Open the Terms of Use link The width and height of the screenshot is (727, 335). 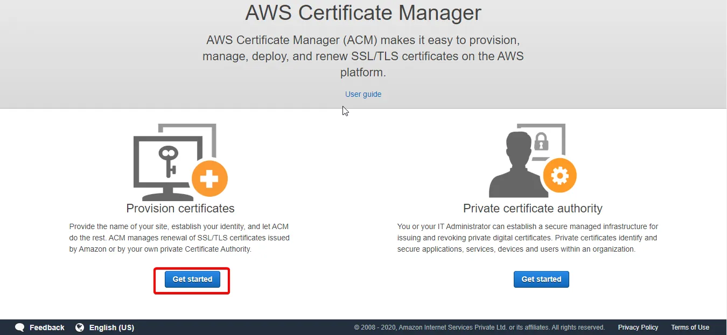click(690, 327)
